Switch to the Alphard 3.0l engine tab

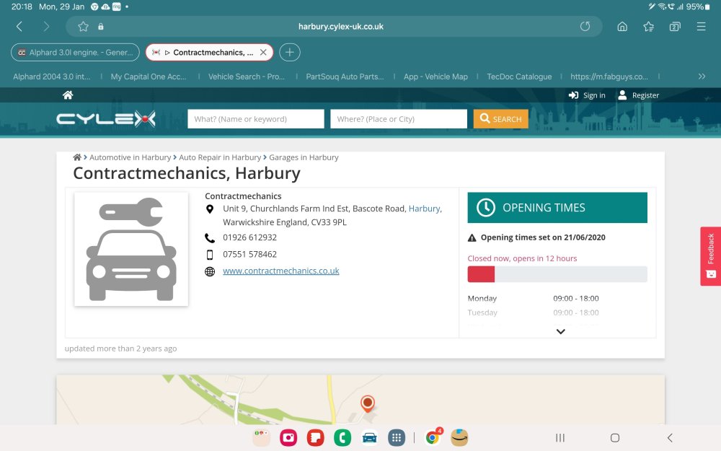75,53
